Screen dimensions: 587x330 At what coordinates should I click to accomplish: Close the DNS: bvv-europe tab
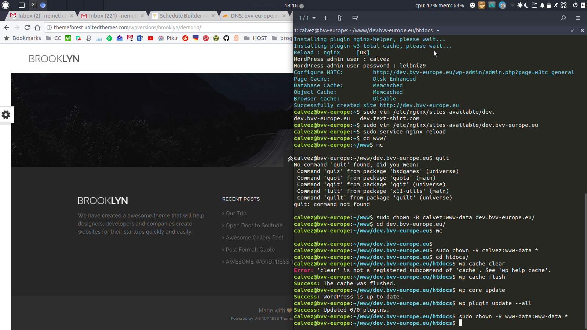point(284,16)
